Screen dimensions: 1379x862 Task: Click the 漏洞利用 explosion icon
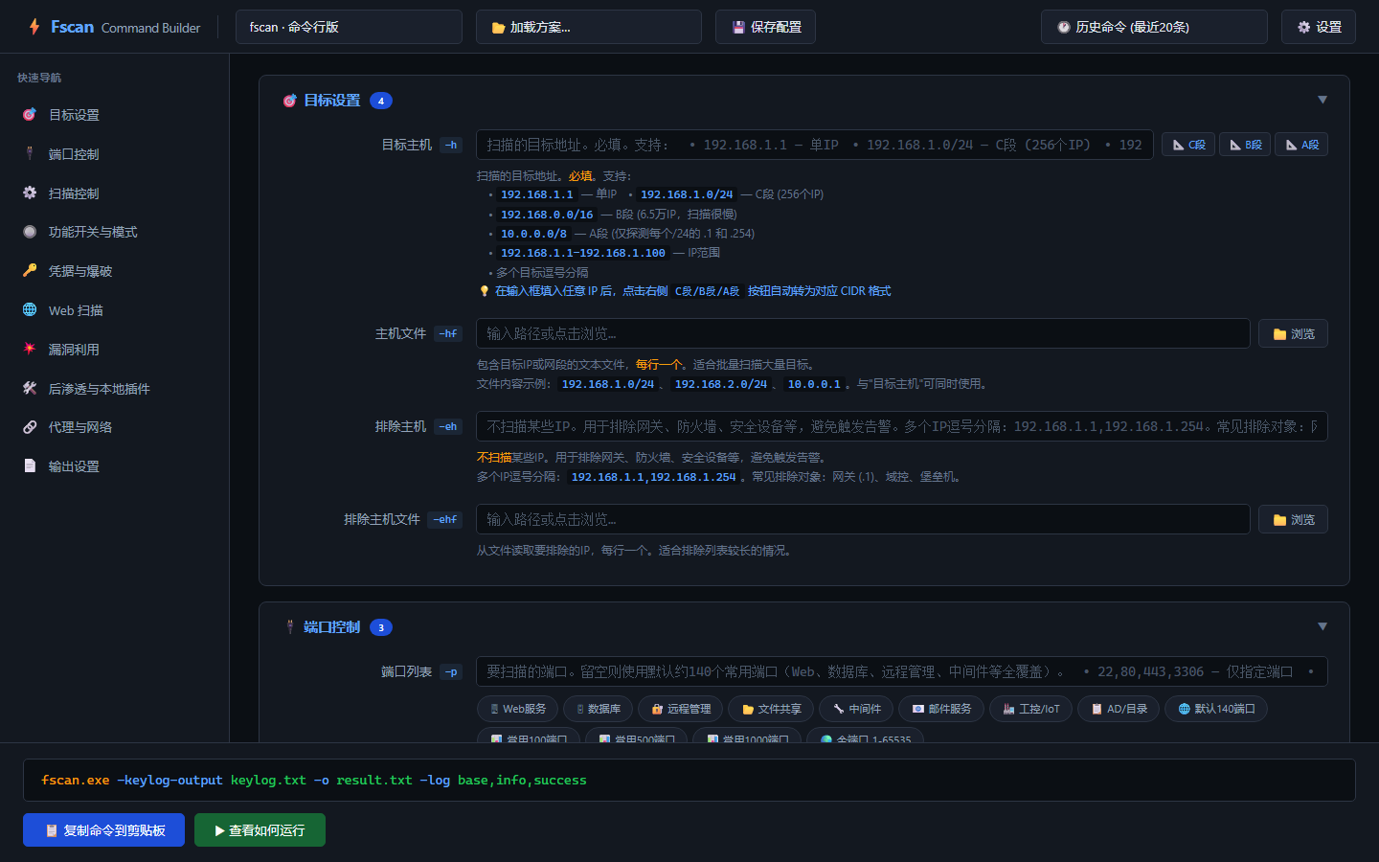click(x=30, y=349)
